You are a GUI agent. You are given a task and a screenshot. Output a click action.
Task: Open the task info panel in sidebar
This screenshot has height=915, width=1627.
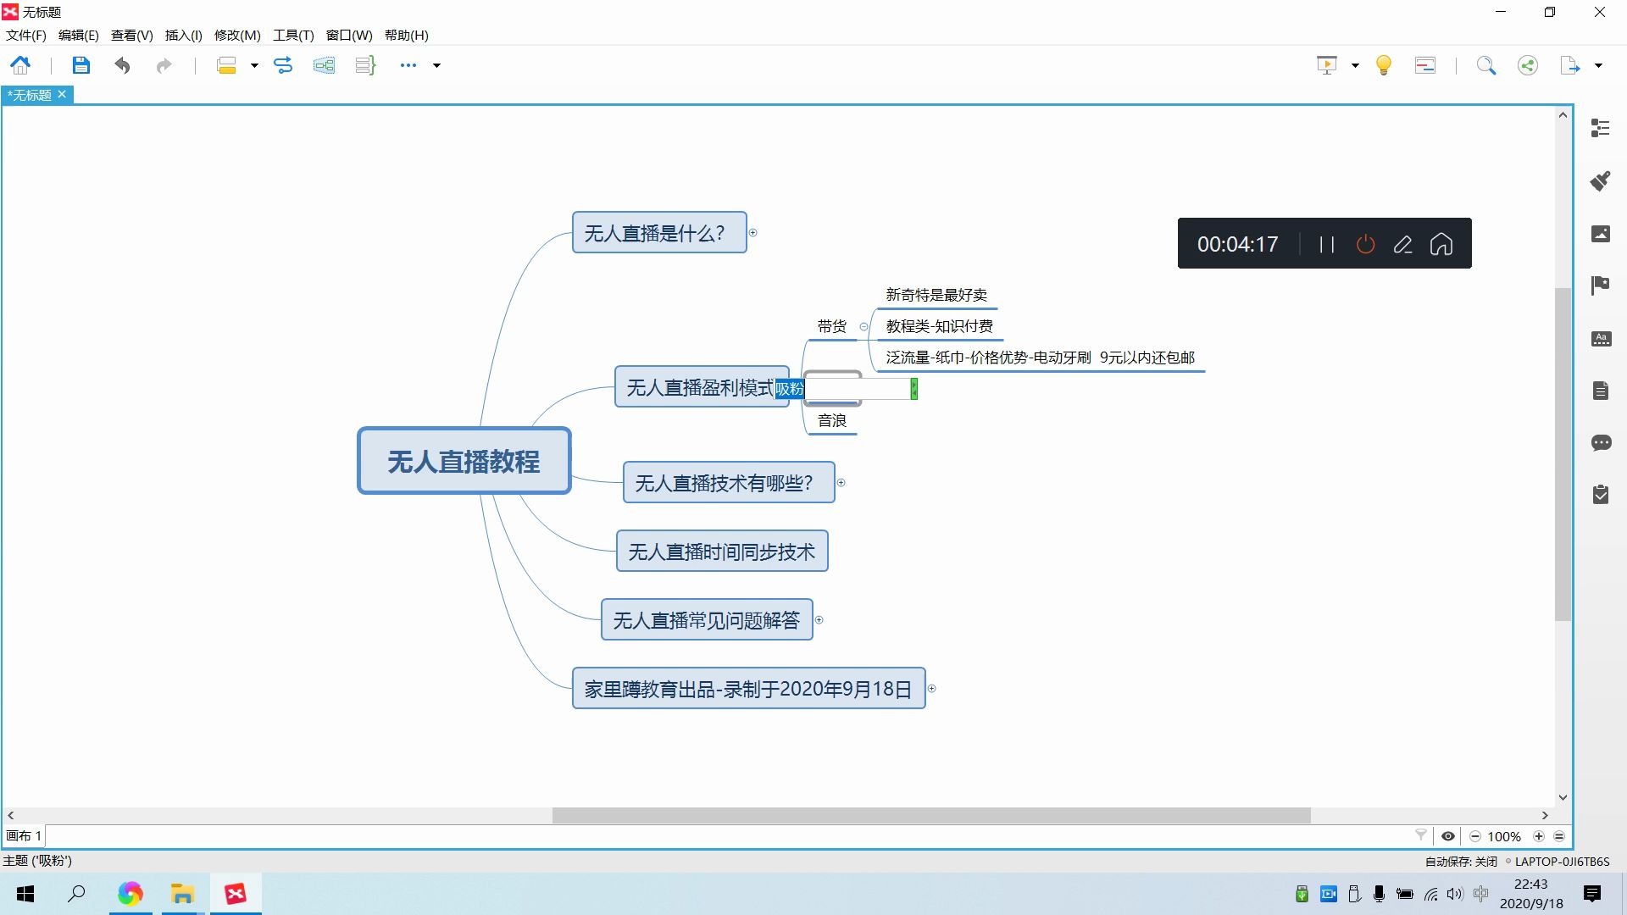[x=1600, y=494]
